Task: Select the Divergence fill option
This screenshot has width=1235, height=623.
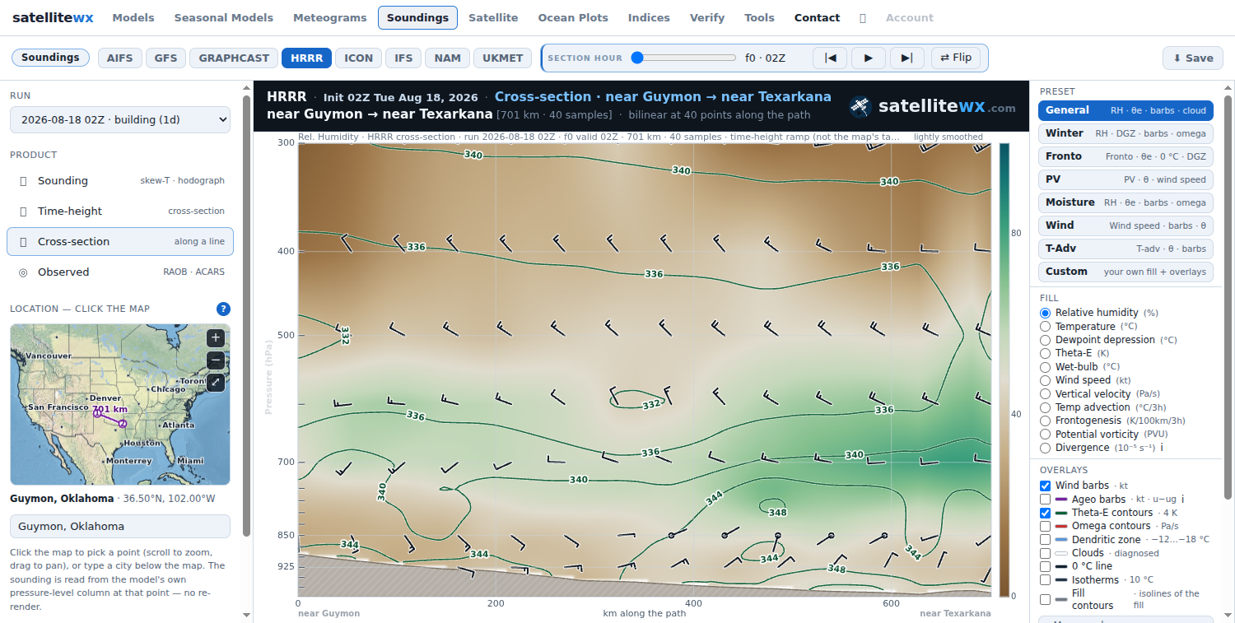Action: (1046, 448)
